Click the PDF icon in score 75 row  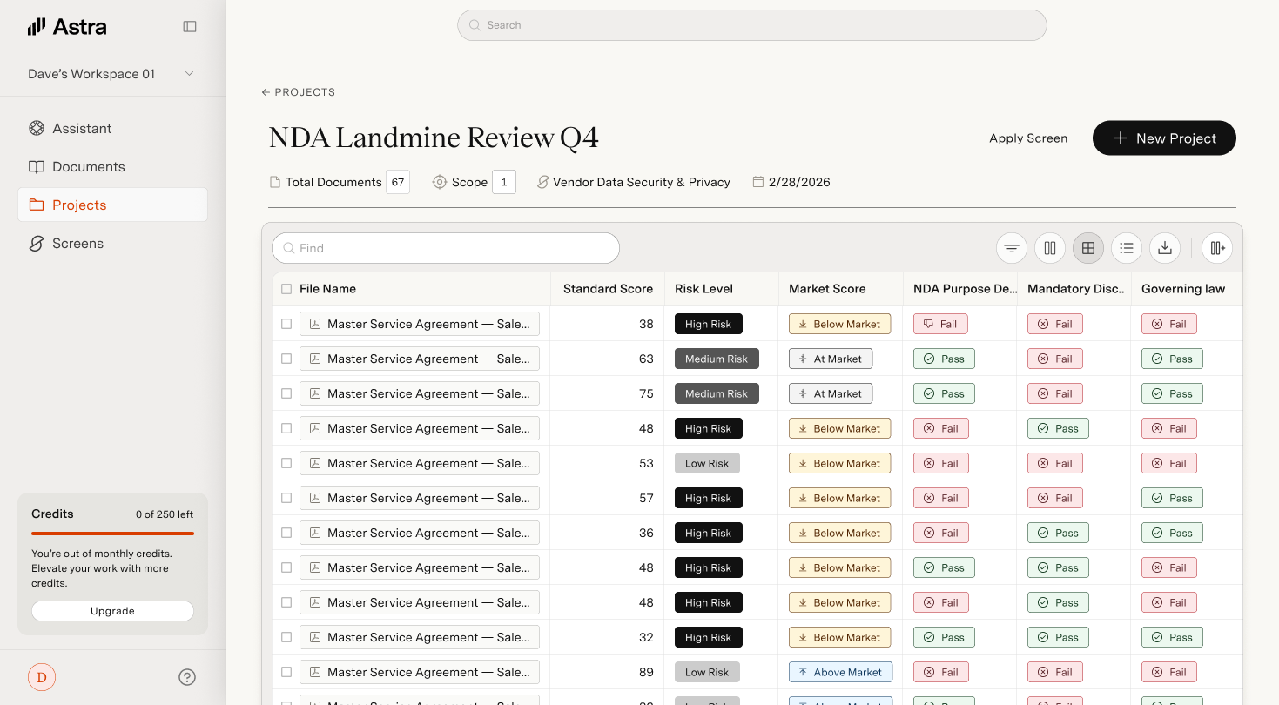(x=315, y=393)
